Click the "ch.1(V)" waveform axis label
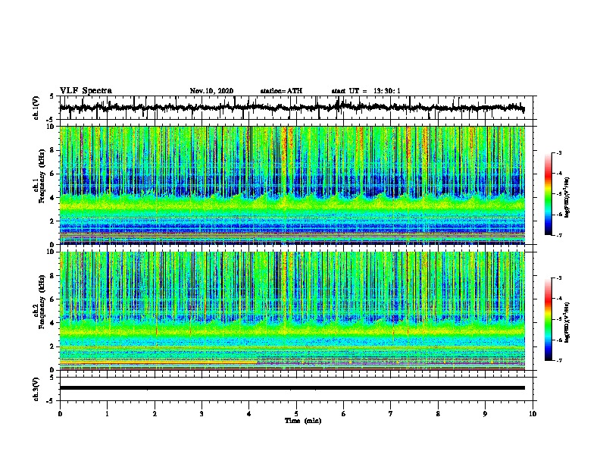The image size is (600, 464). point(36,108)
